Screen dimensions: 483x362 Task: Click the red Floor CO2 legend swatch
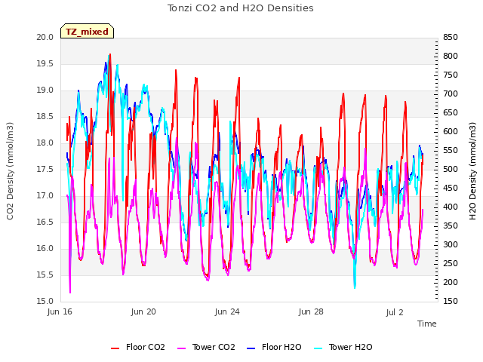115,348
